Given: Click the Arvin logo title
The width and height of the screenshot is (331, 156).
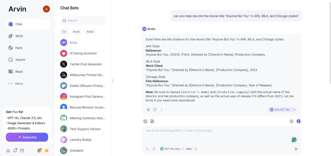Looking at the screenshot, I should [x=17, y=9].
